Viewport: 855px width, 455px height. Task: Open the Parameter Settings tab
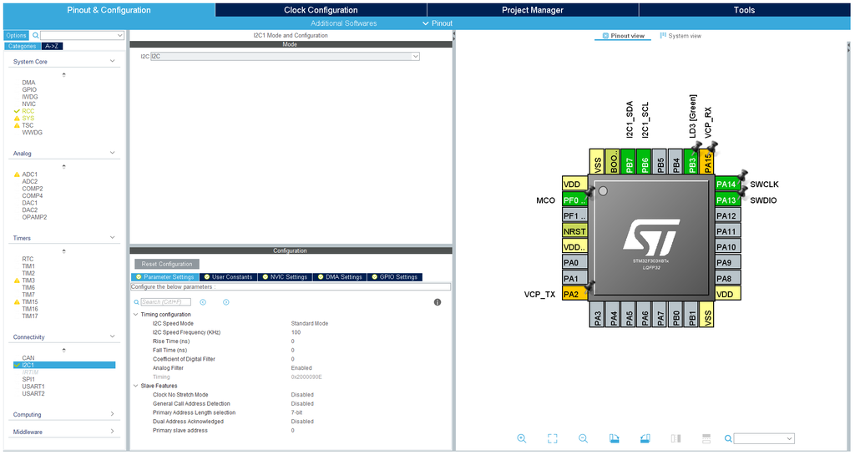[165, 277]
